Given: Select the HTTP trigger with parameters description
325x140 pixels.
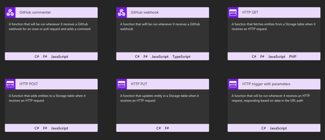Looking at the screenshot, I should (x=270, y=98).
